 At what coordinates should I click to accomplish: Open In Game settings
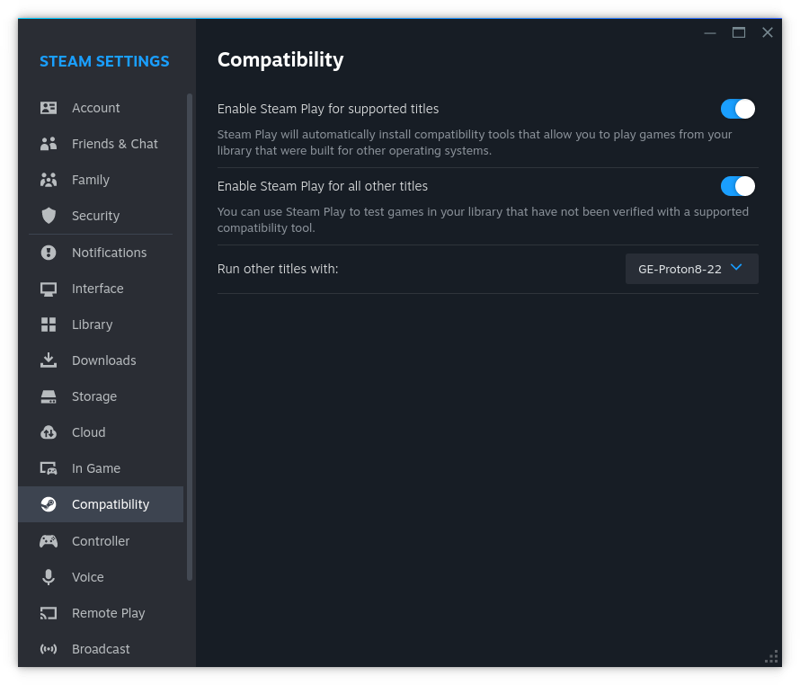(x=101, y=468)
